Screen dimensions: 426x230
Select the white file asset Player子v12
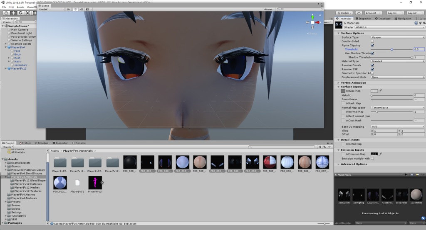point(77,183)
